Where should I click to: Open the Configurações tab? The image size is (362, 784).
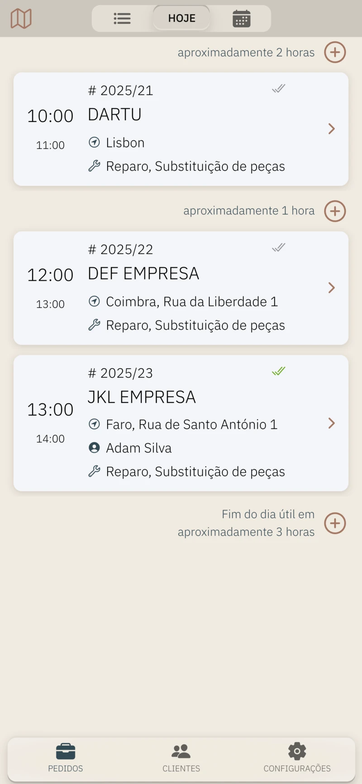(297, 759)
